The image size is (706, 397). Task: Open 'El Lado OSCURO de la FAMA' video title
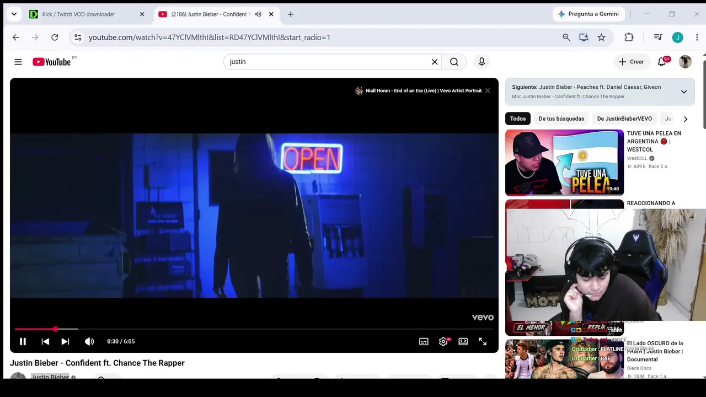tap(655, 351)
